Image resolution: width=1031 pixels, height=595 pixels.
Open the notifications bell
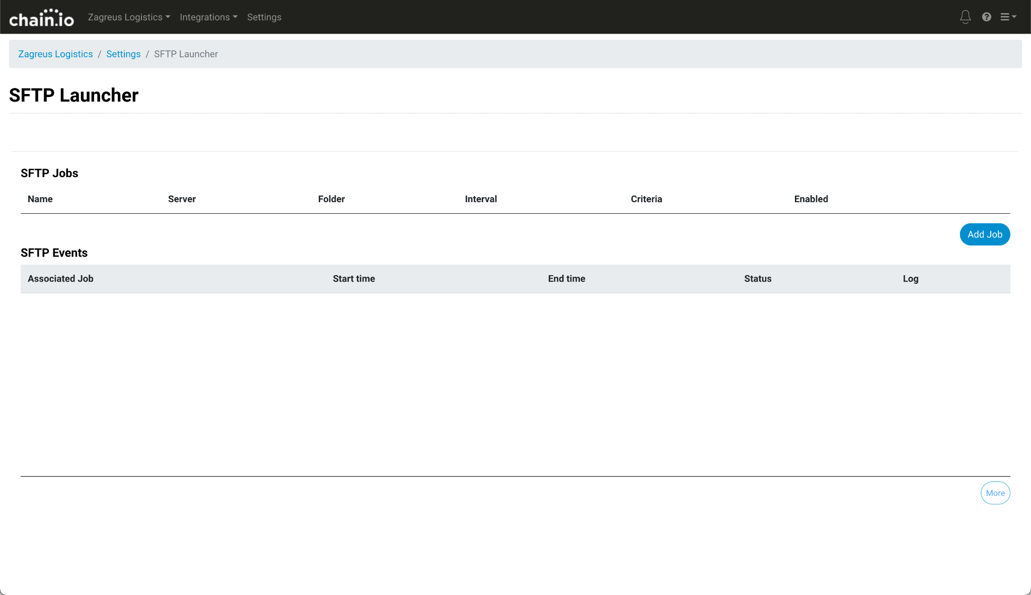pyautogui.click(x=965, y=17)
